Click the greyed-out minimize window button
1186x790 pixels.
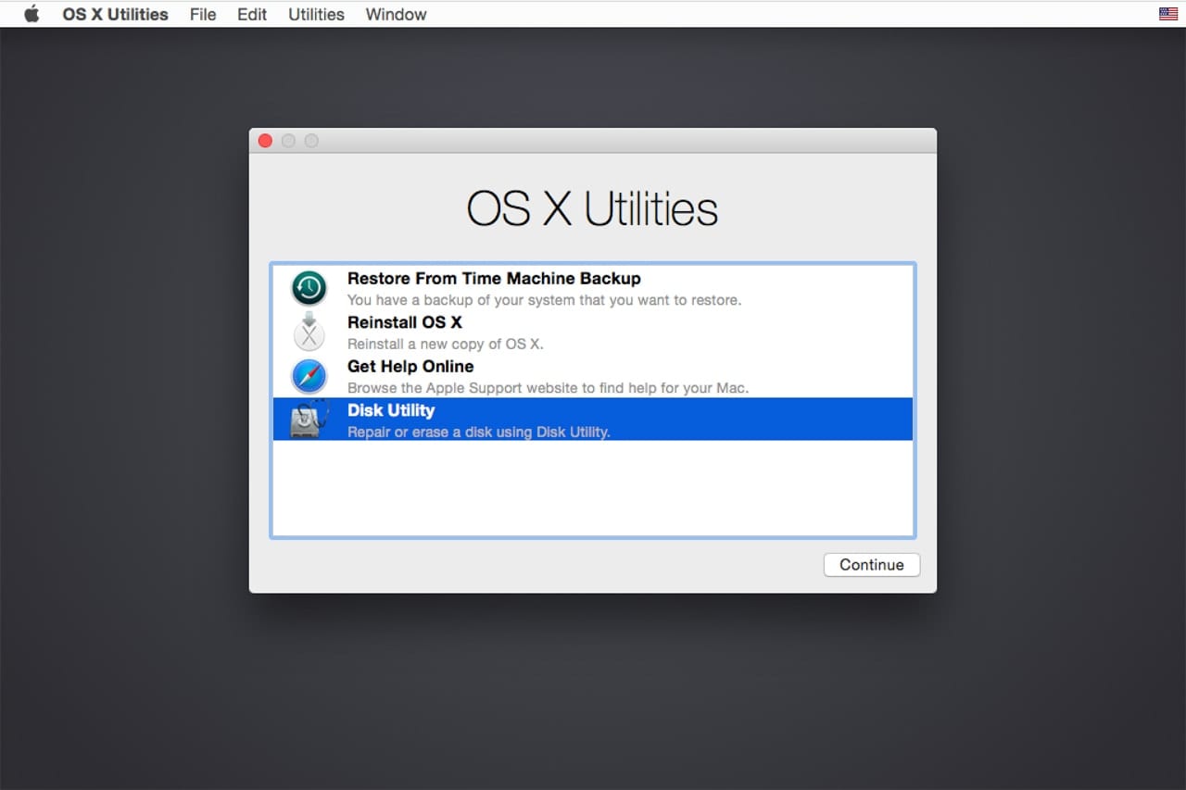[x=288, y=141]
